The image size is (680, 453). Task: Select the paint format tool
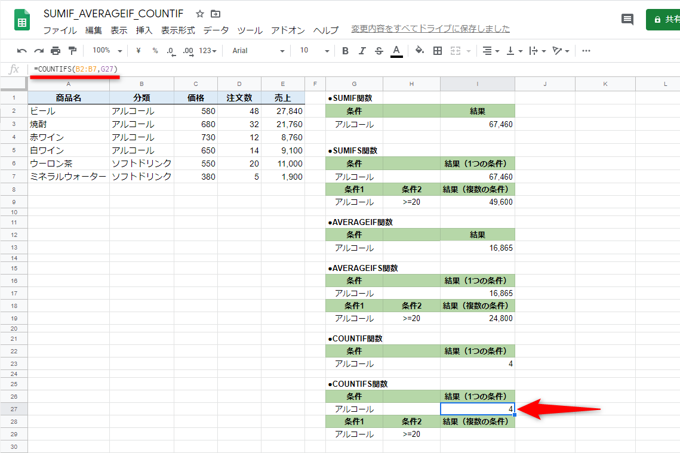73,51
